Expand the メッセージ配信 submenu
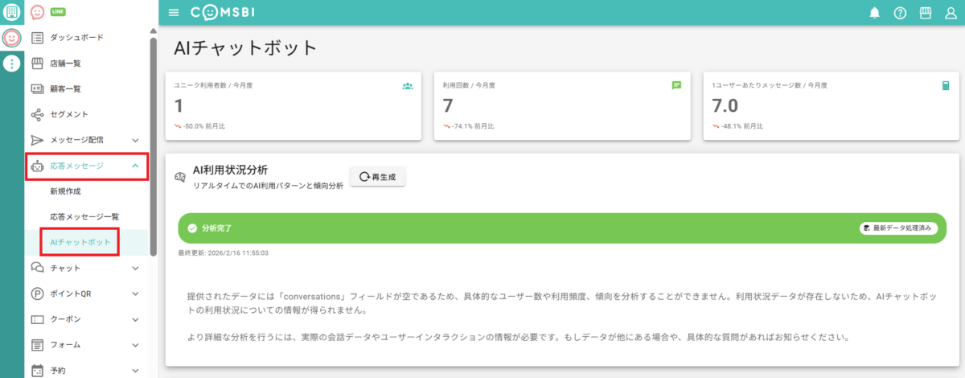The height and width of the screenshot is (378, 965). [135, 140]
